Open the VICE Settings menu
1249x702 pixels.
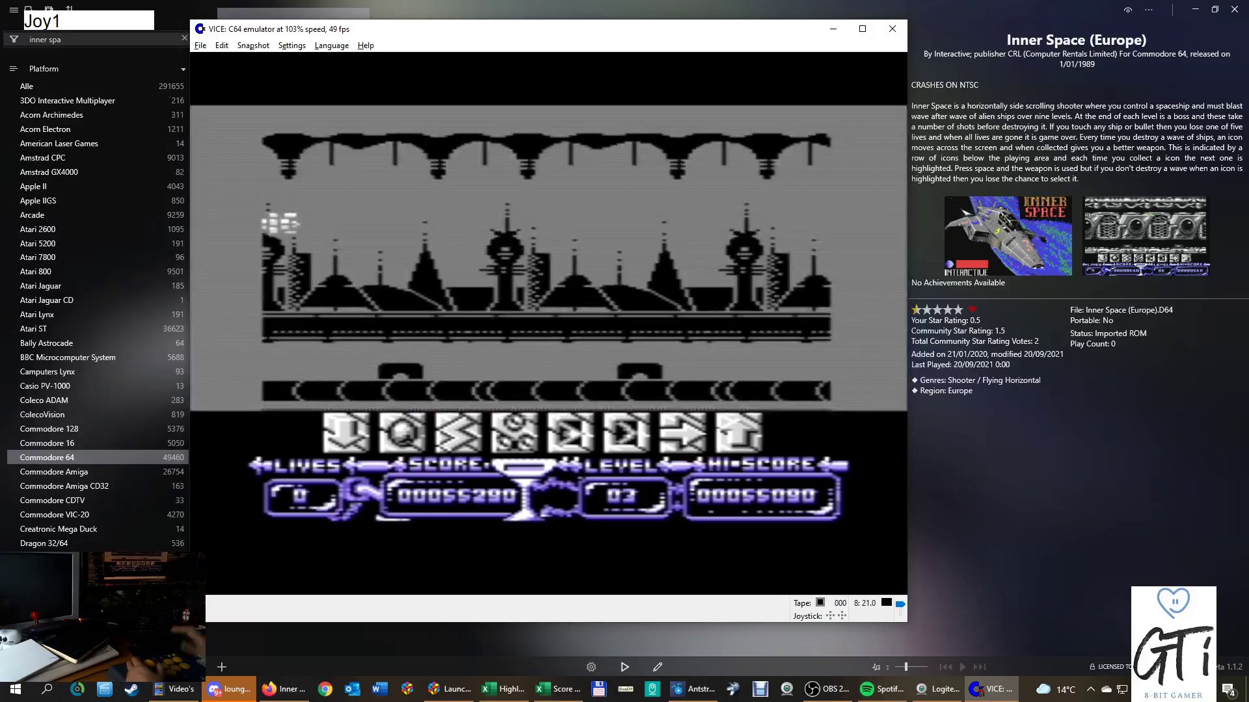(x=292, y=45)
